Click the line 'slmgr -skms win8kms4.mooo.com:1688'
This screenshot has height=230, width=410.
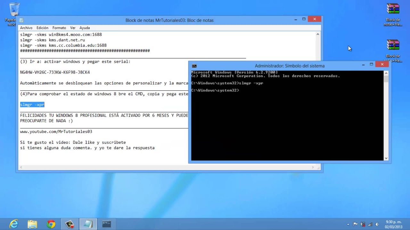coord(61,34)
